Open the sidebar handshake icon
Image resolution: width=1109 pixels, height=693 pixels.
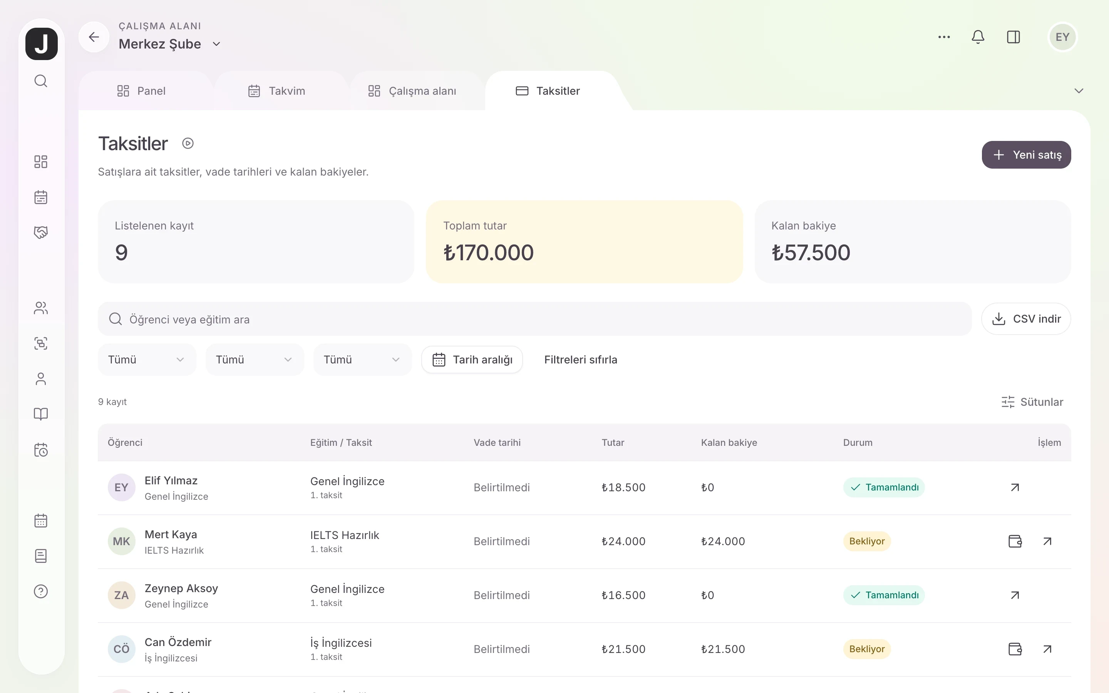(41, 233)
